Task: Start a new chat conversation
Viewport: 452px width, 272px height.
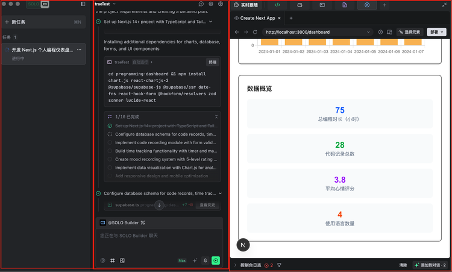Action: click(x=201, y=4)
